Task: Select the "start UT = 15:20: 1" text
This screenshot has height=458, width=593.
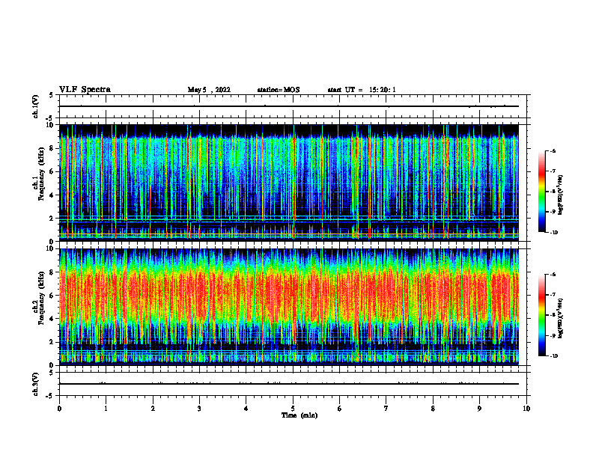Action: click(x=361, y=90)
